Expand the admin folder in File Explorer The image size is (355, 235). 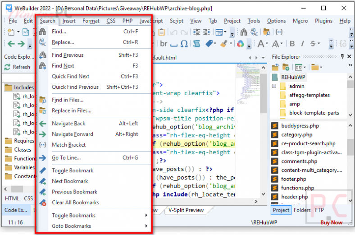274,86
